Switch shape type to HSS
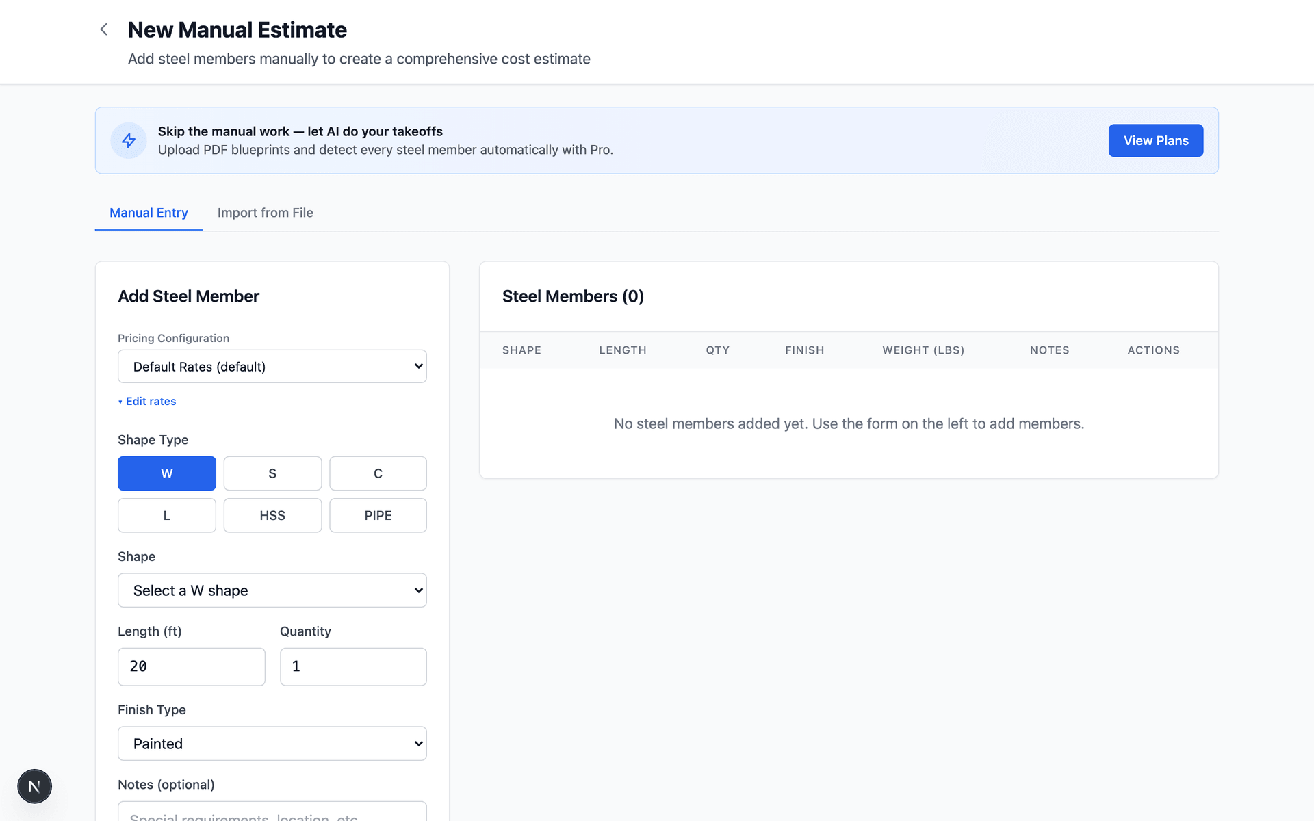 click(x=272, y=515)
